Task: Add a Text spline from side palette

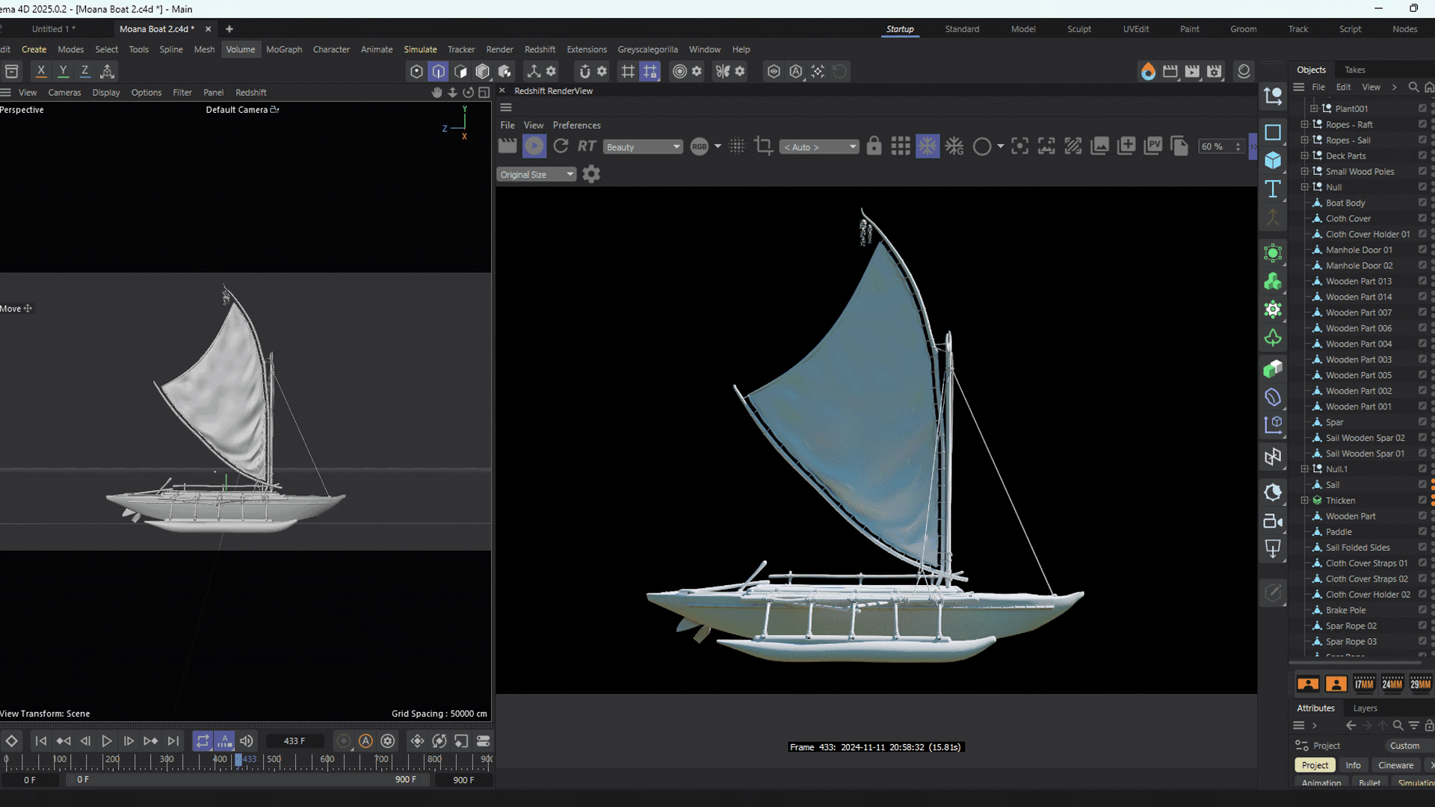Action: tap(1273, 189)
